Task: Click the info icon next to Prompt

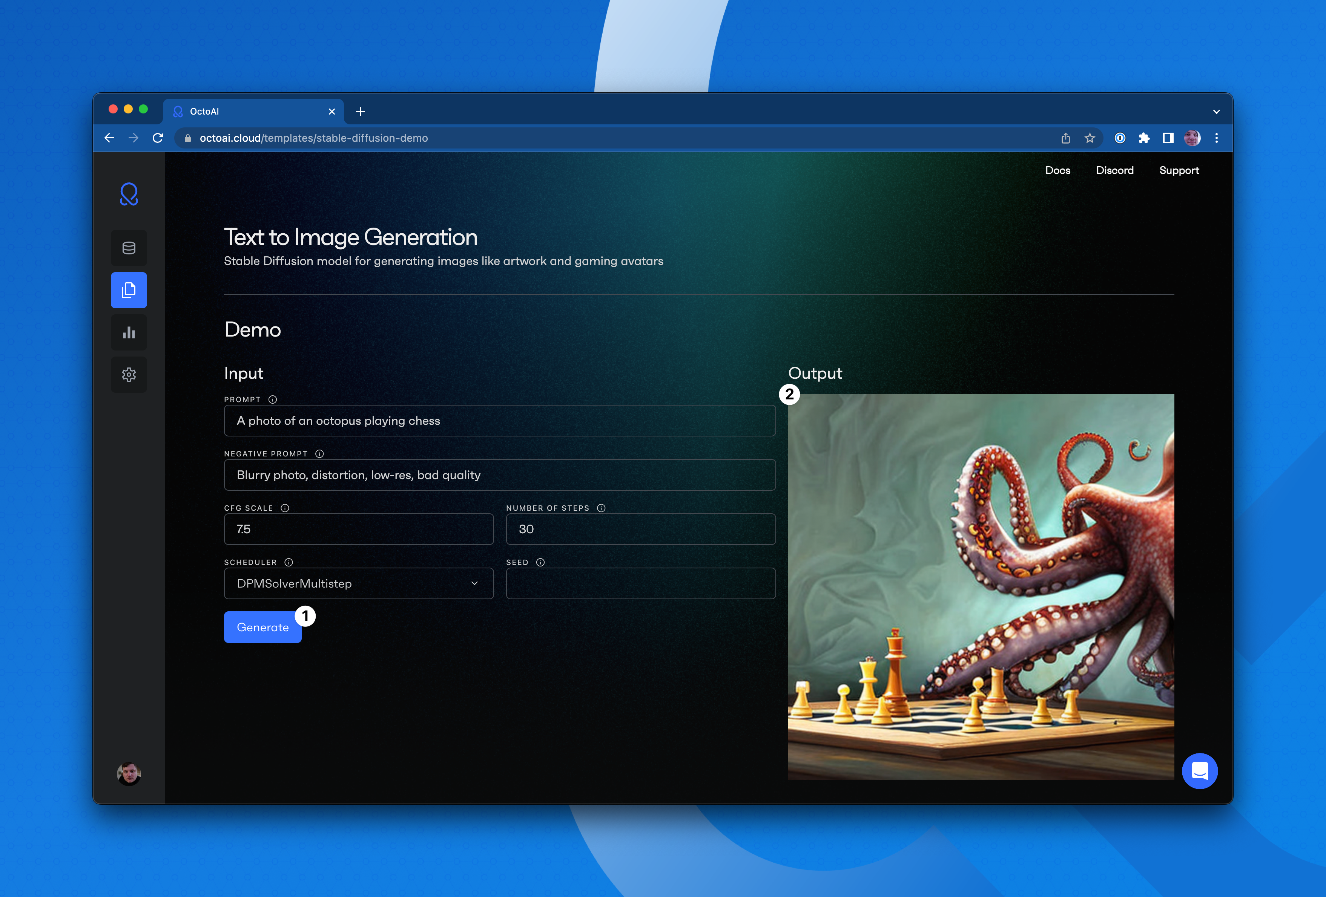Action: pos(273,400)
